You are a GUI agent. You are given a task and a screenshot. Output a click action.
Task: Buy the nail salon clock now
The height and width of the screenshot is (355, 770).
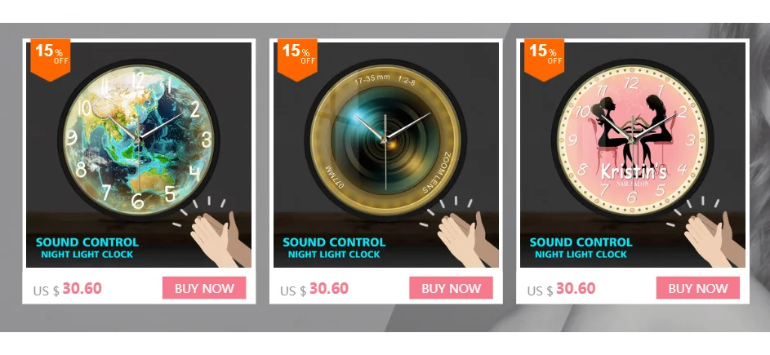point(698,288)
